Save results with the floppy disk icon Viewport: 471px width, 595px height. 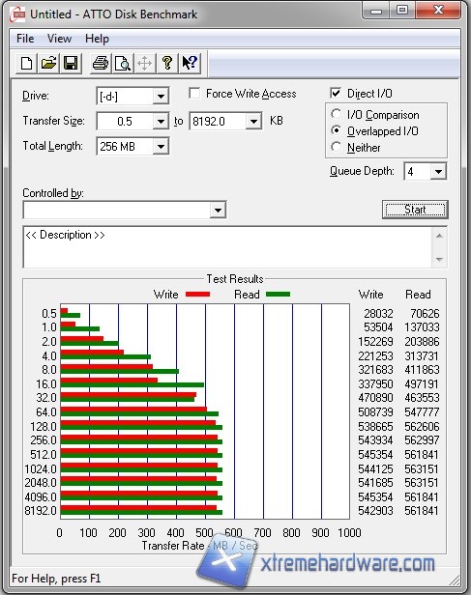pos(71,63)
